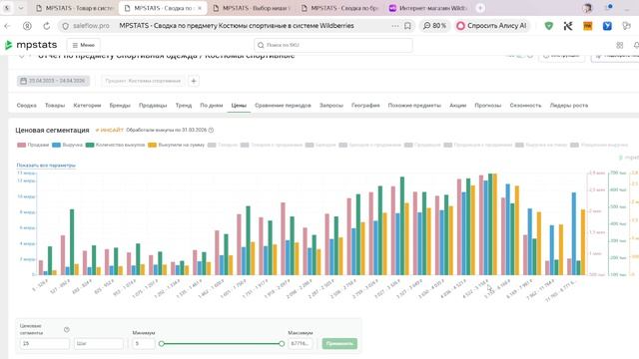Click the right slider handle

point(282,343)
